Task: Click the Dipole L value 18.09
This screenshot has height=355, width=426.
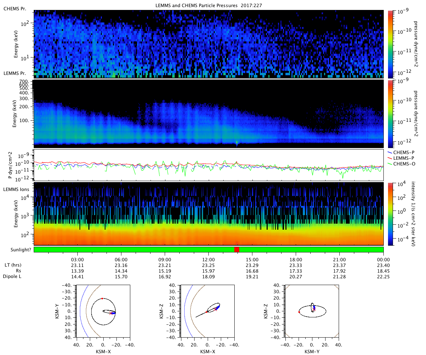Action: (x=208, y=277)
